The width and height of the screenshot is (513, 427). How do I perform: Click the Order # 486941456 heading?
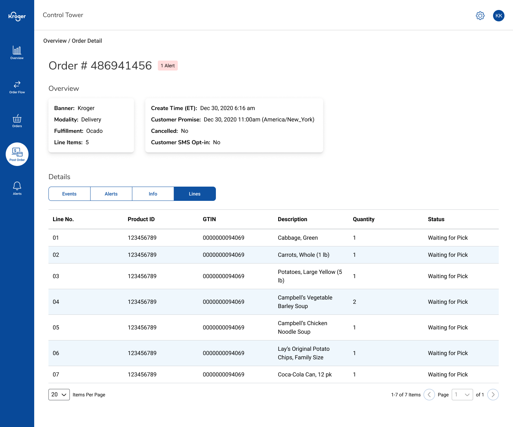100,66
